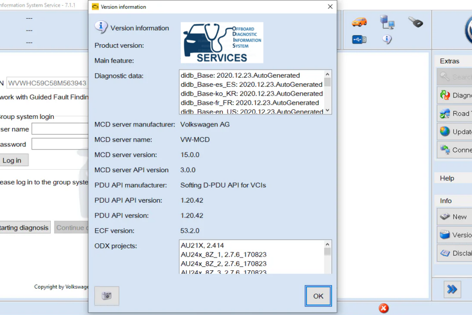Click the Softing D-PDU API for VCIs text
This screenshot has height=315, width=472.
click(x=223, y=185)
